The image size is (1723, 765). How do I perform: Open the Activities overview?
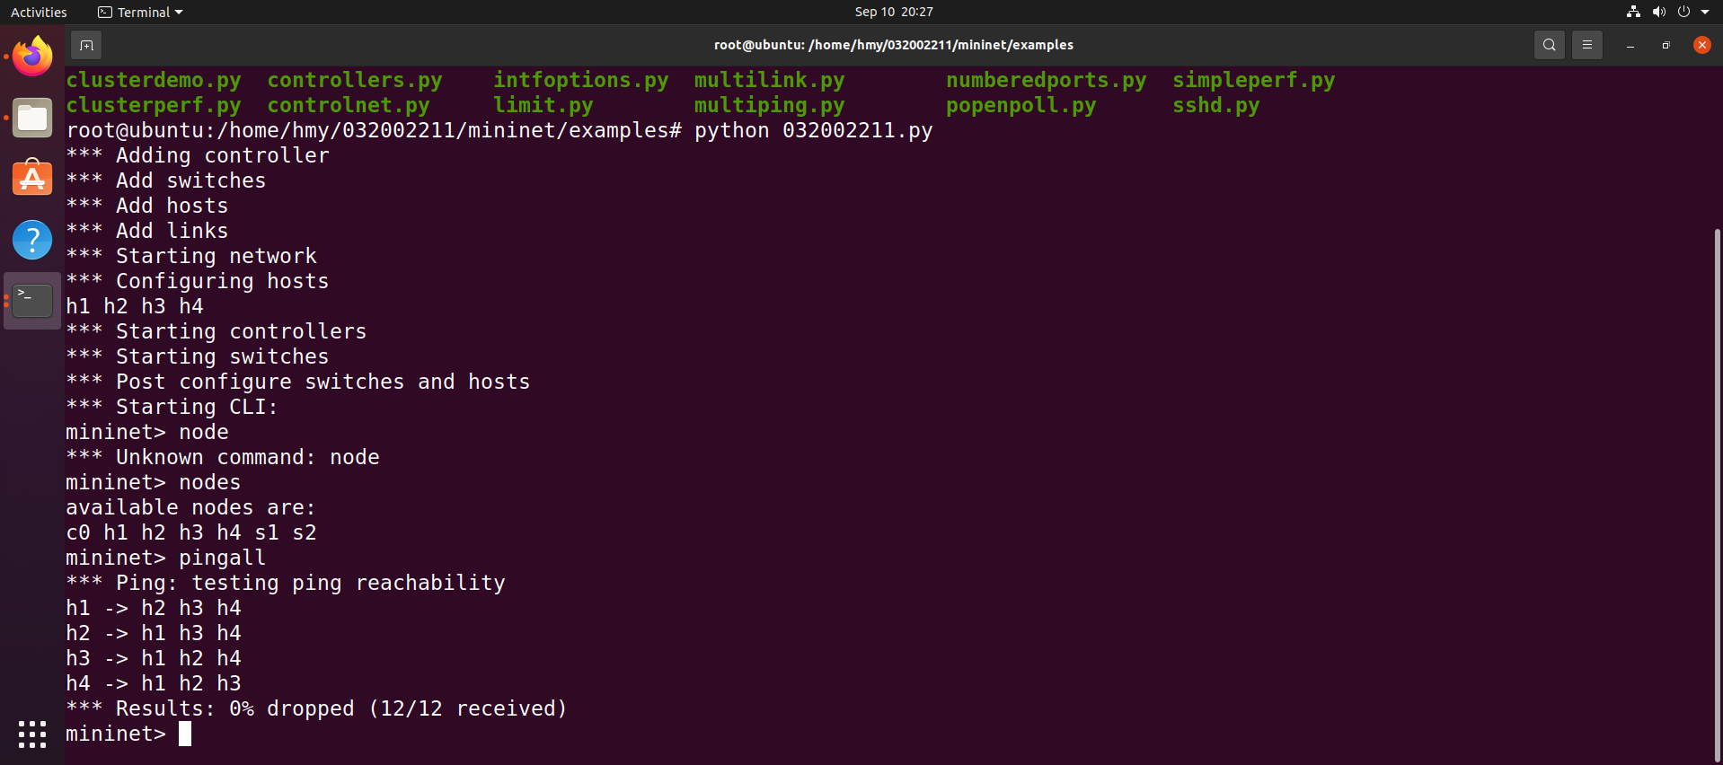pyautogui.click(x=39, y=12)
